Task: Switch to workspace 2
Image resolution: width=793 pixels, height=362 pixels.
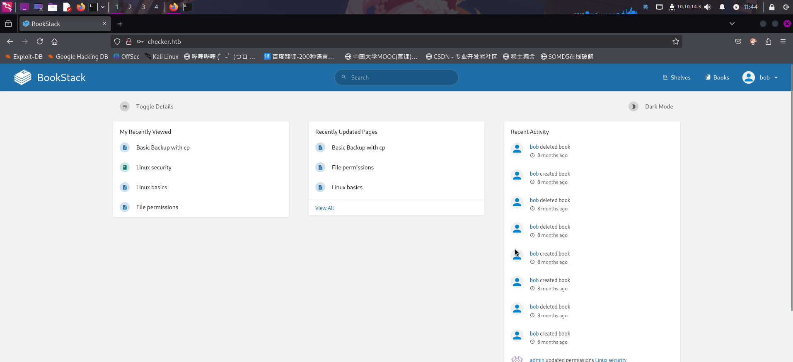Action: (130, 7)
